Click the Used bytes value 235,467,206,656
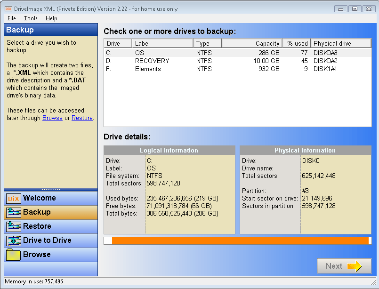The image size is (379, 289). 183,198
